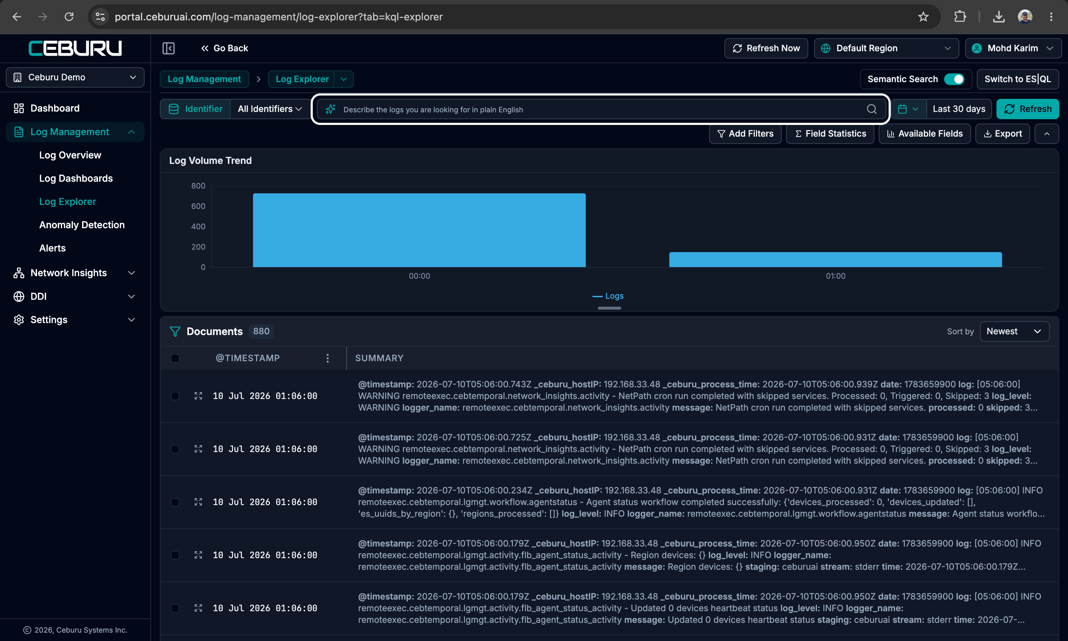
Task: Click the browser back arrow
Action: point(17,16)
